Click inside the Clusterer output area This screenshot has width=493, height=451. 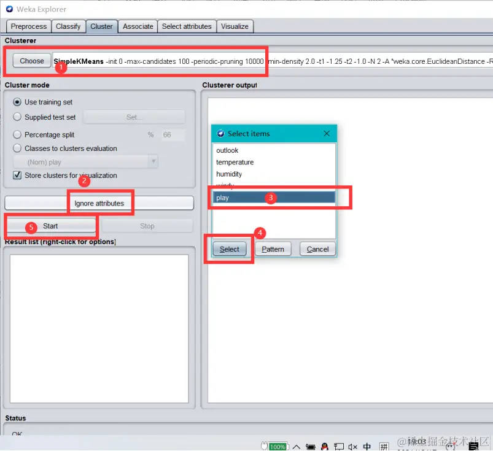tap(350, 250)
